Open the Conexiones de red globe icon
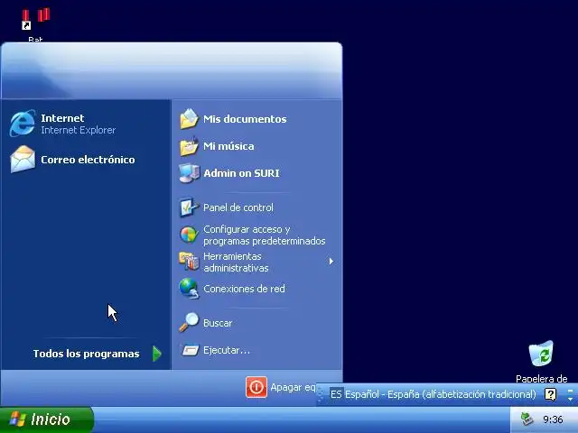The height and width of the screenshot is (433, 578). click(x=189, y=289)
